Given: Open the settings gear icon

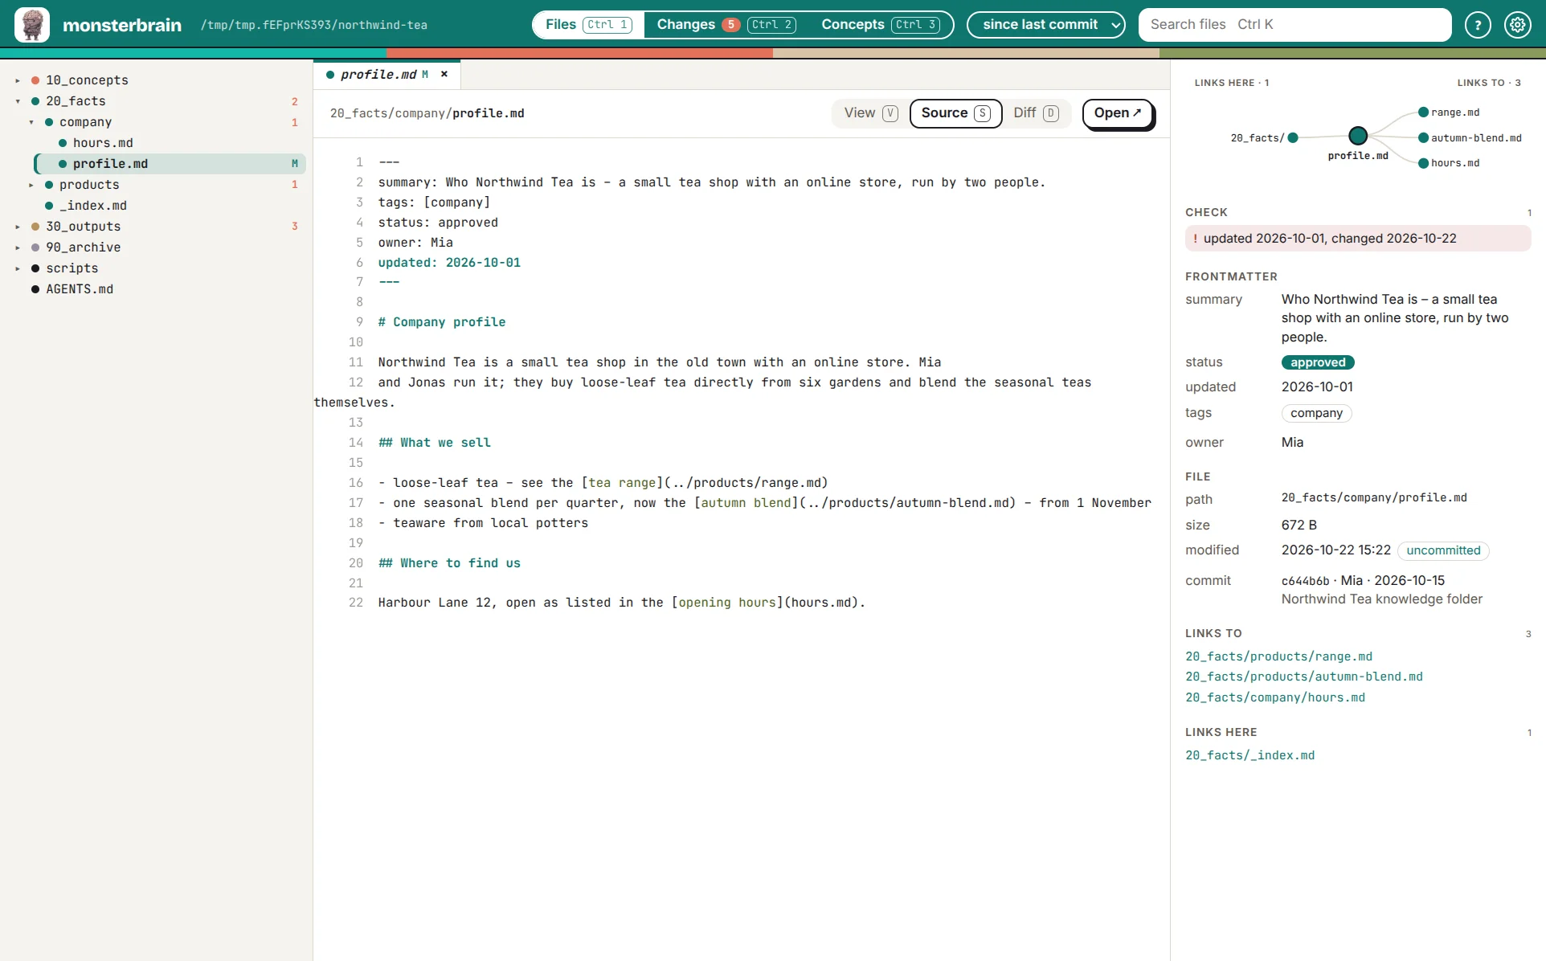Looking at the screenshot, I should [x=1517, y=25].
